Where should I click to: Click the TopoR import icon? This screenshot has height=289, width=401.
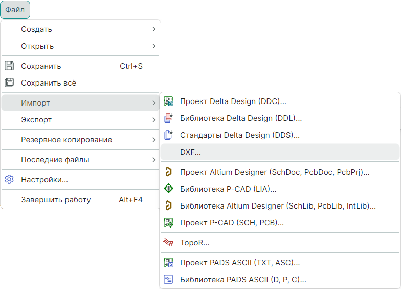pyautogui.click(x=168, y=243)
